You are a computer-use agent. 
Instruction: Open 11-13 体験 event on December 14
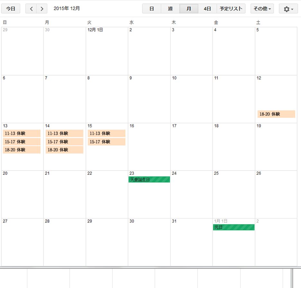[64, 133]
